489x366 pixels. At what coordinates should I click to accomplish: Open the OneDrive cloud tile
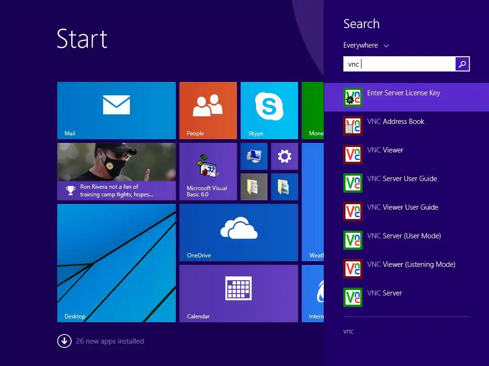coord(239,233)
